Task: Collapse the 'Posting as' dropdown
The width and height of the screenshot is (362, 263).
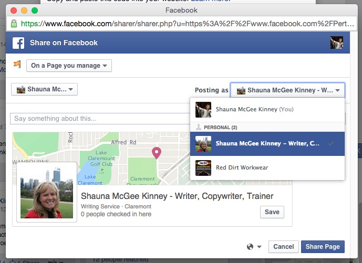Action: coord(288,90)
